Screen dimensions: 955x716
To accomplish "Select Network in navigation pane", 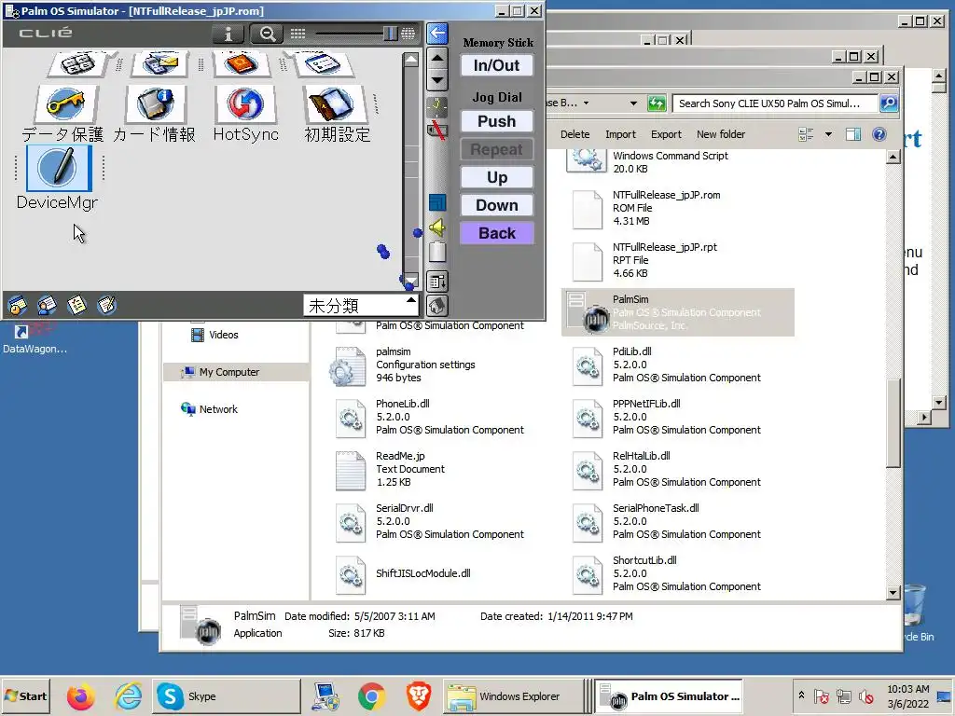I will point(218,409).
